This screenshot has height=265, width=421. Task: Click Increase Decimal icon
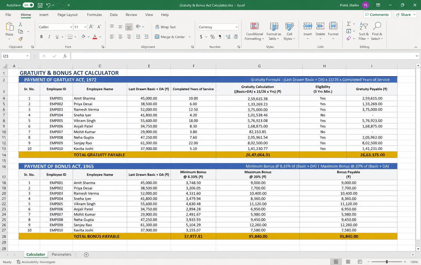tap(228, 37)
